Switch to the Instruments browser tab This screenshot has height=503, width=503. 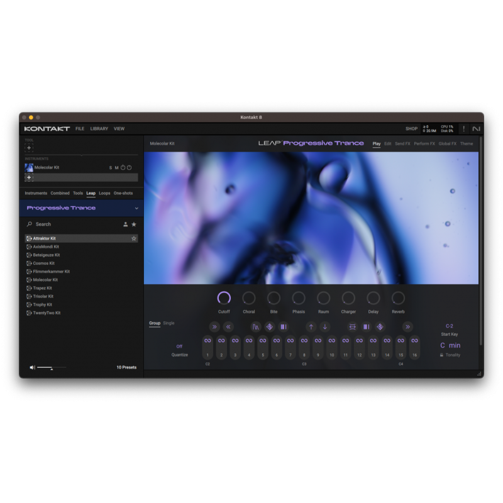tap(36, 193)
